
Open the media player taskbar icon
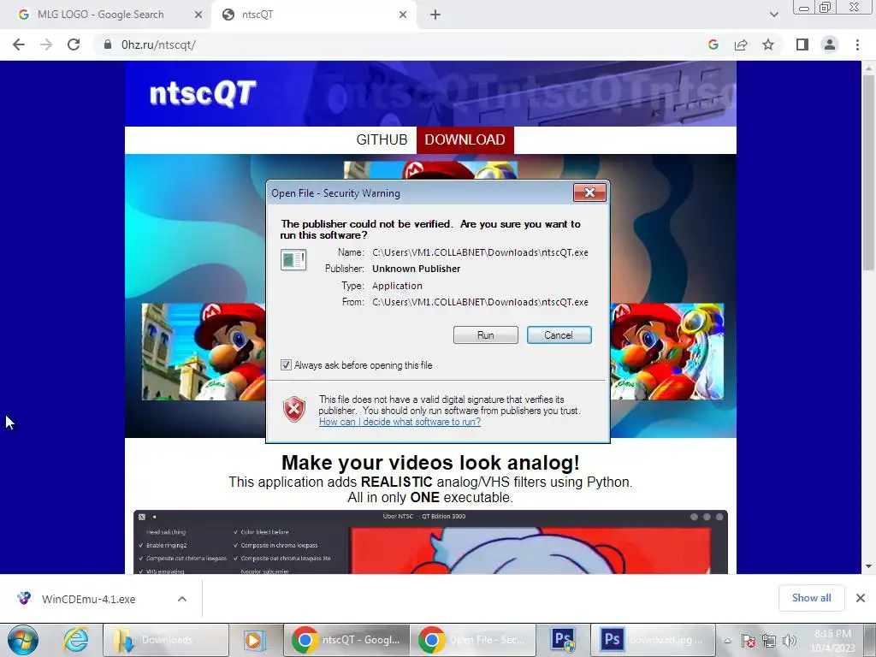point(254,640)
